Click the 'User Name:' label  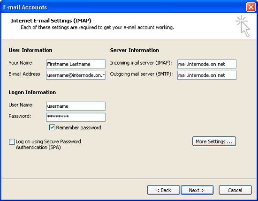(x=21, y=105)
